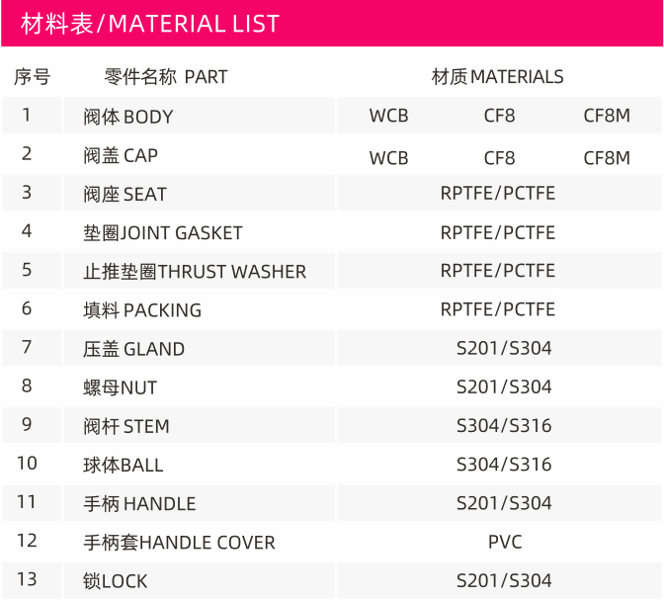
Task: Click PVC material for HANDLE COVER
Action: (505, 542)
